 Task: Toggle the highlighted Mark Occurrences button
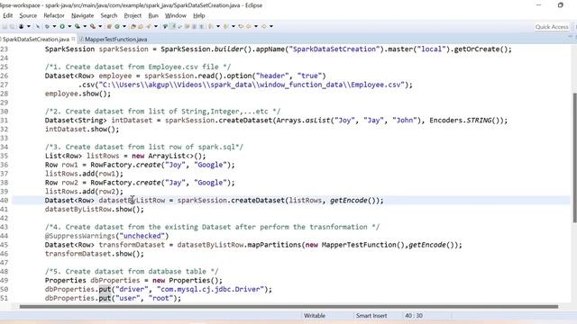coord(172,26)
